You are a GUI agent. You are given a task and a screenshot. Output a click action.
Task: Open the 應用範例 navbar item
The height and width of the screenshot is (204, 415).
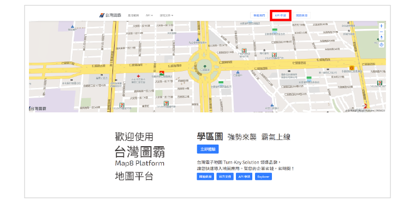pos(133,15)
